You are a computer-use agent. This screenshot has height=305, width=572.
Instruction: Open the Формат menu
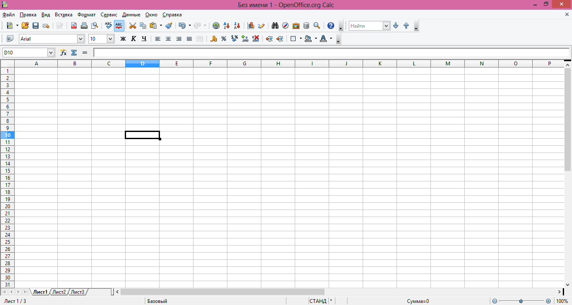87,14
